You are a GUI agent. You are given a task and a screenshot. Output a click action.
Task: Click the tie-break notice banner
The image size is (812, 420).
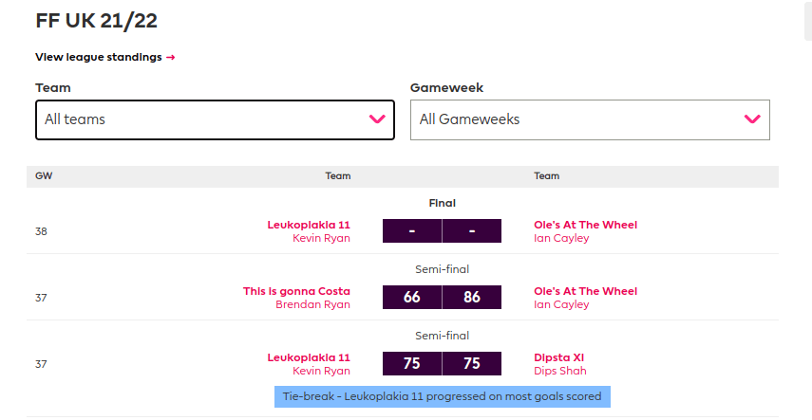441,395
